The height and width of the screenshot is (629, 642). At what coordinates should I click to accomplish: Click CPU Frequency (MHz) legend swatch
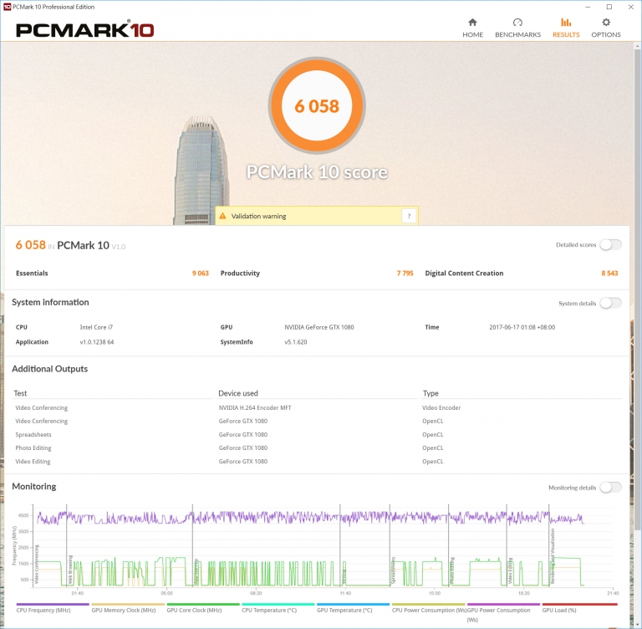click(x=53, y=604)
